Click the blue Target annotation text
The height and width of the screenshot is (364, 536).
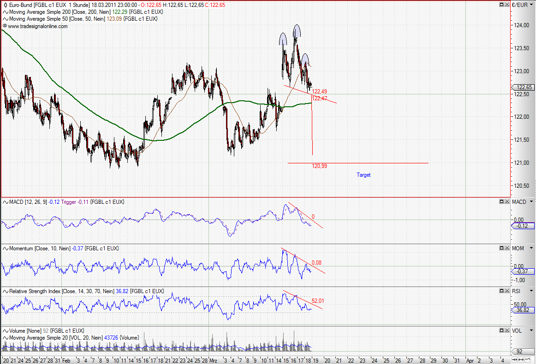pyautogui.click(x=363, y=175)
